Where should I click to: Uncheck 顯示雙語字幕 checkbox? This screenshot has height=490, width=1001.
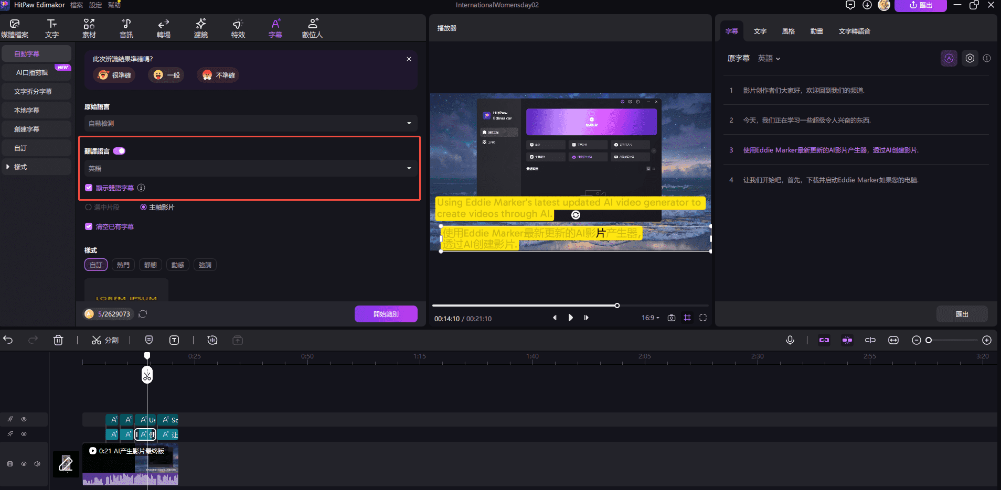[x=89, y=188]
